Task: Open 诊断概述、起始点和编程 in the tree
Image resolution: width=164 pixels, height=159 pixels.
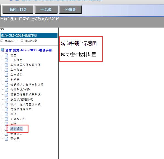Action: 27,85
